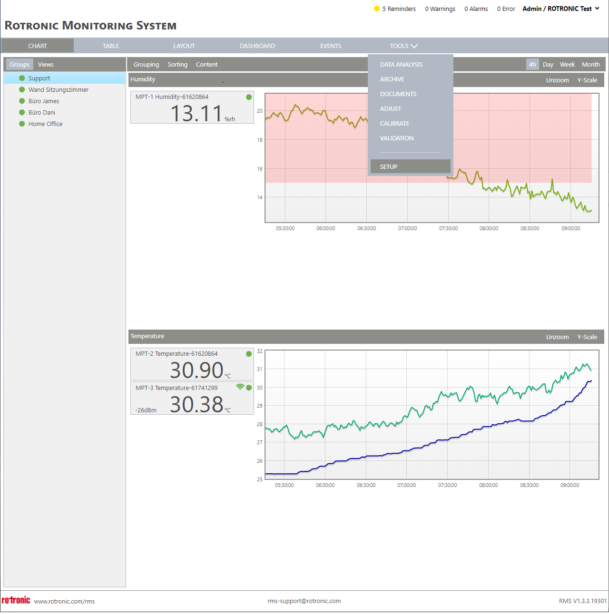Viewport: 609px width, 614px height.
Task: Click the 5 Reminders status text
Action: pos(399,9)
